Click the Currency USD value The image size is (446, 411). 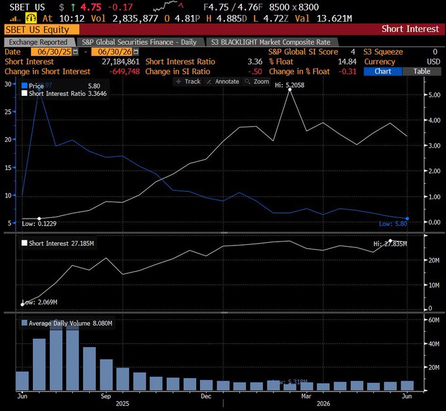[x=434, y=62]
